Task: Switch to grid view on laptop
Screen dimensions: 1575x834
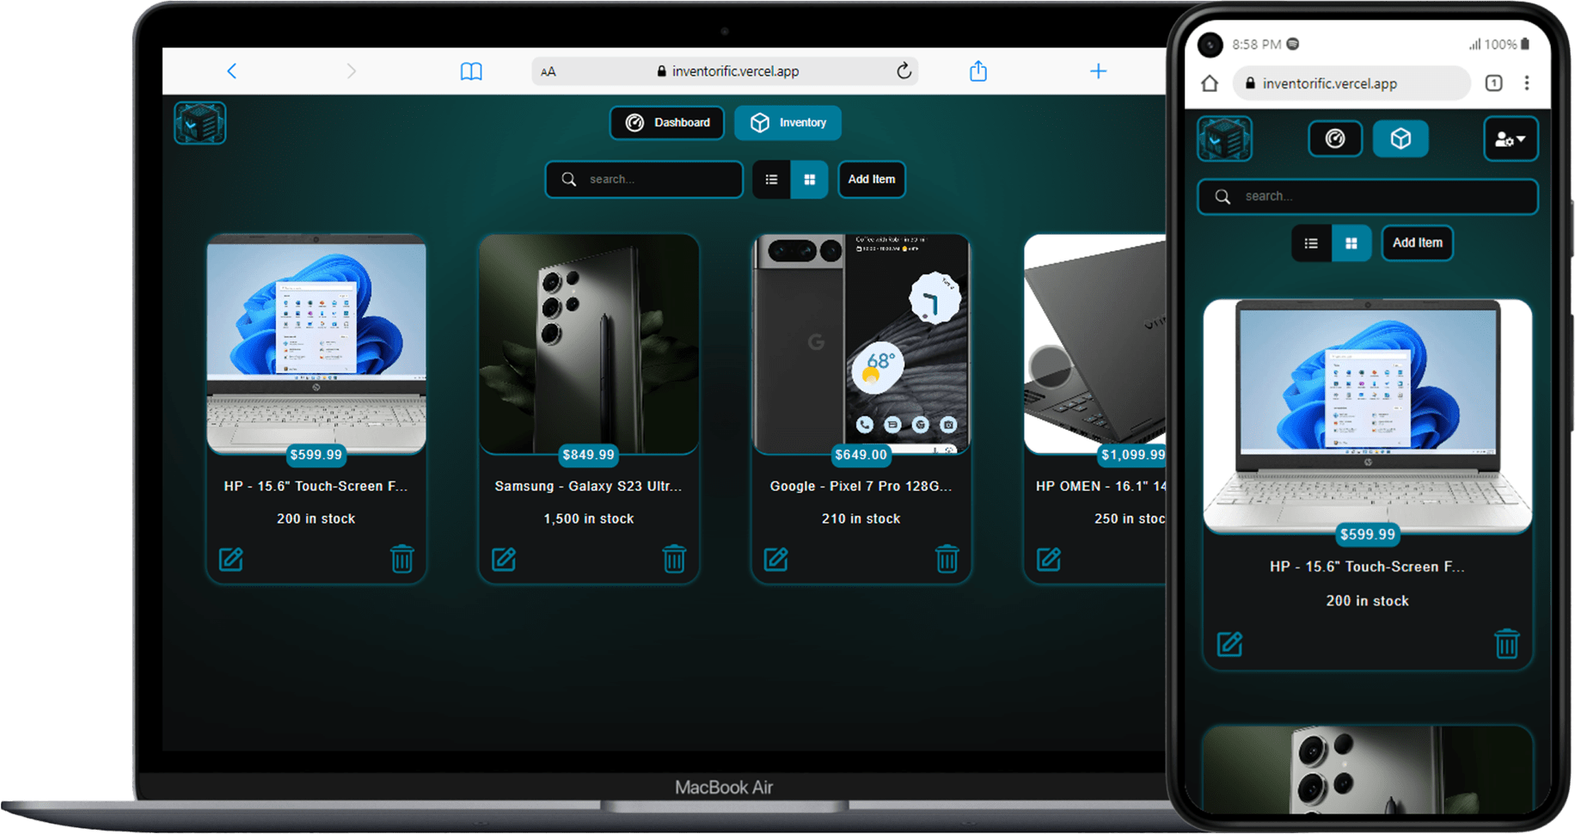Action: [x=809, y=180]
